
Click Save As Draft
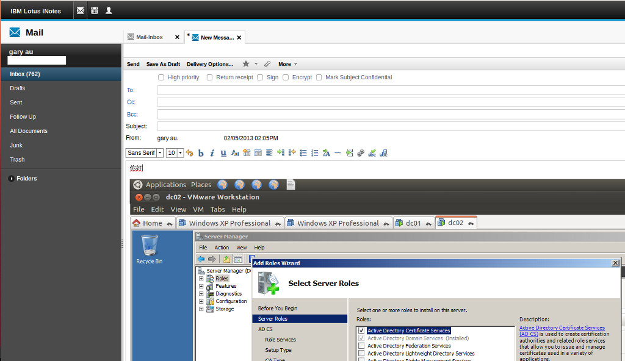163,64
